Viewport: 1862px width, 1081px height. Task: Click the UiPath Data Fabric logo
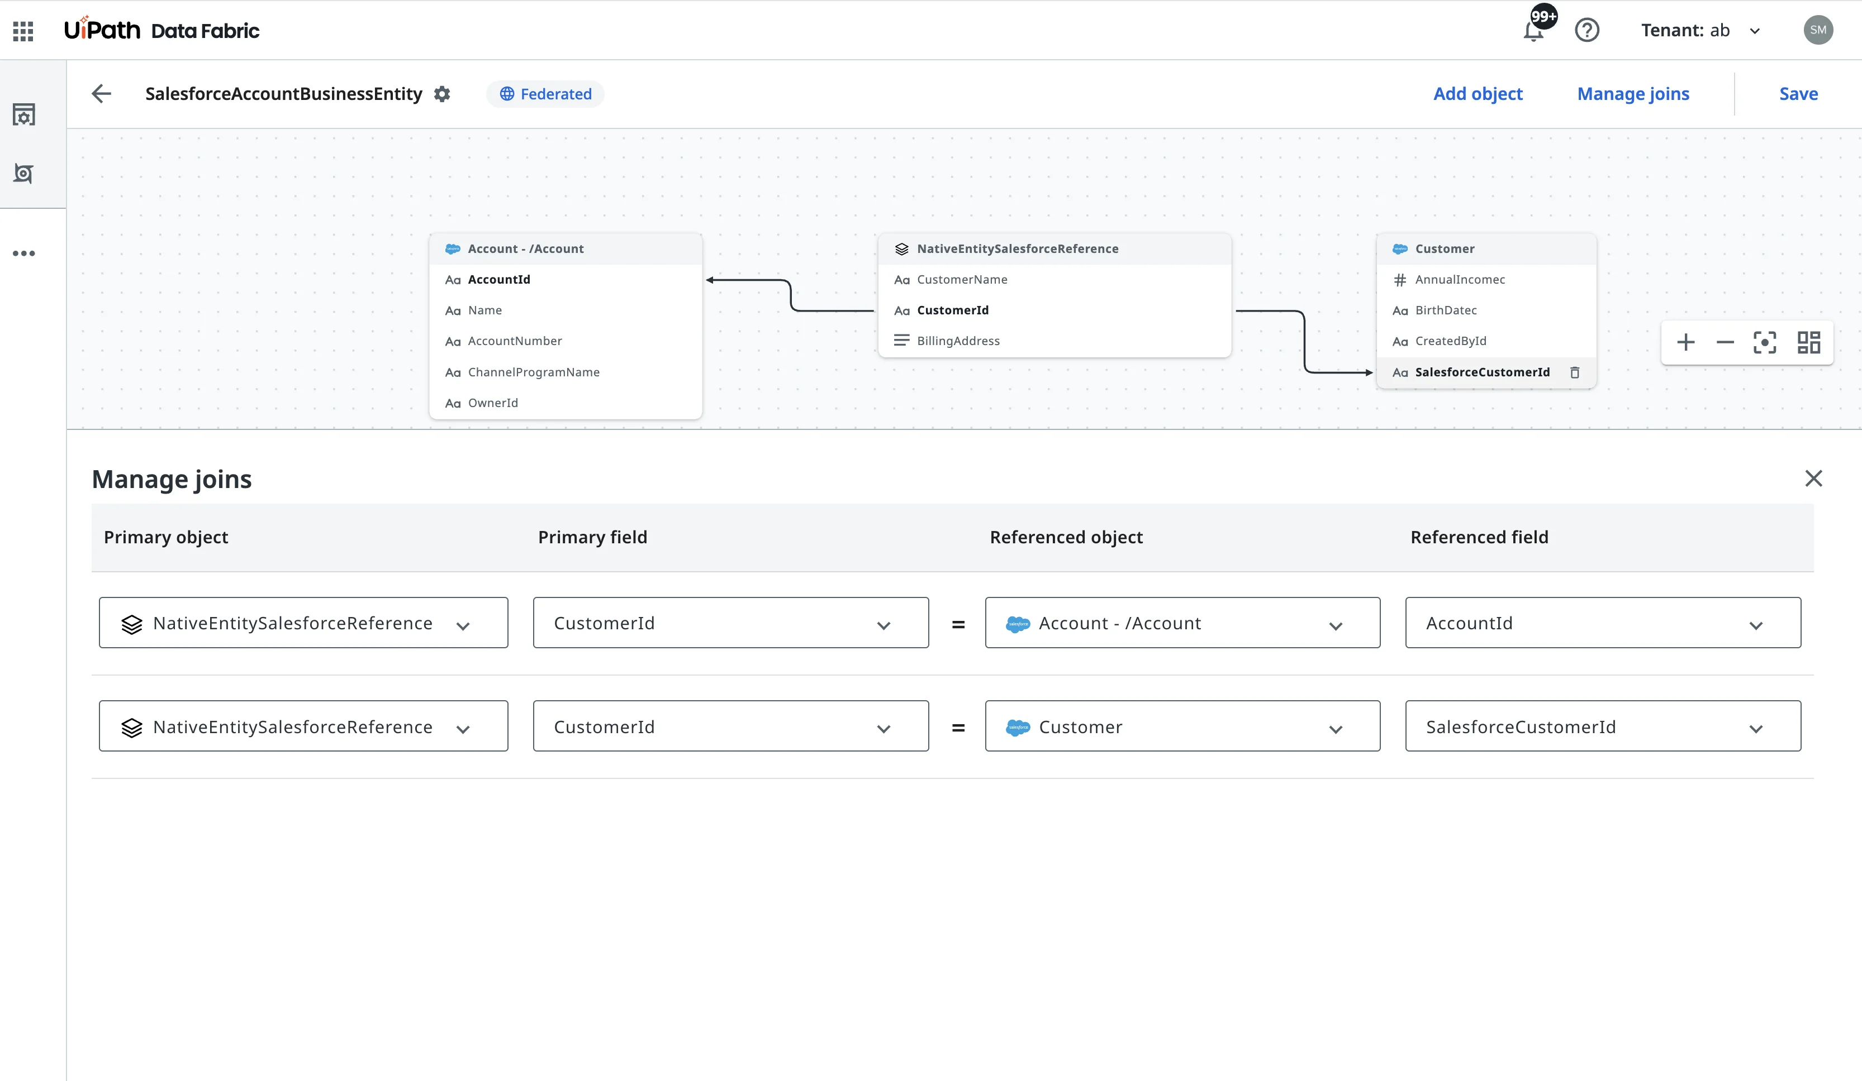(x=161, y=30)
